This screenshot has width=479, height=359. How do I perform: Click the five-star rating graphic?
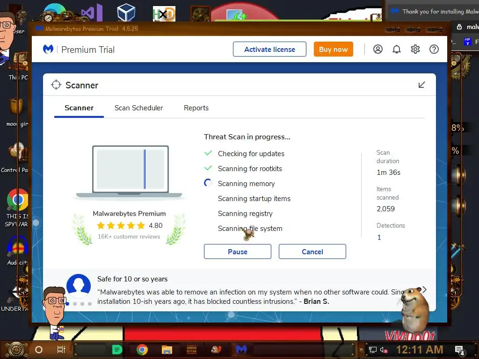[121, 226]
